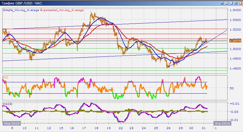The width and height of the screenshot is (243, 132).
Task: Click the help question mark icon
Action: click(x=222, y=3)
